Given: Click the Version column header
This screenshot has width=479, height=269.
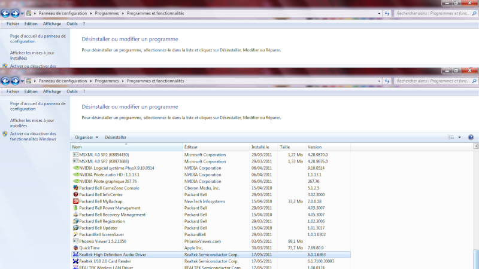Looking at the screenshot, I should 328,147.
